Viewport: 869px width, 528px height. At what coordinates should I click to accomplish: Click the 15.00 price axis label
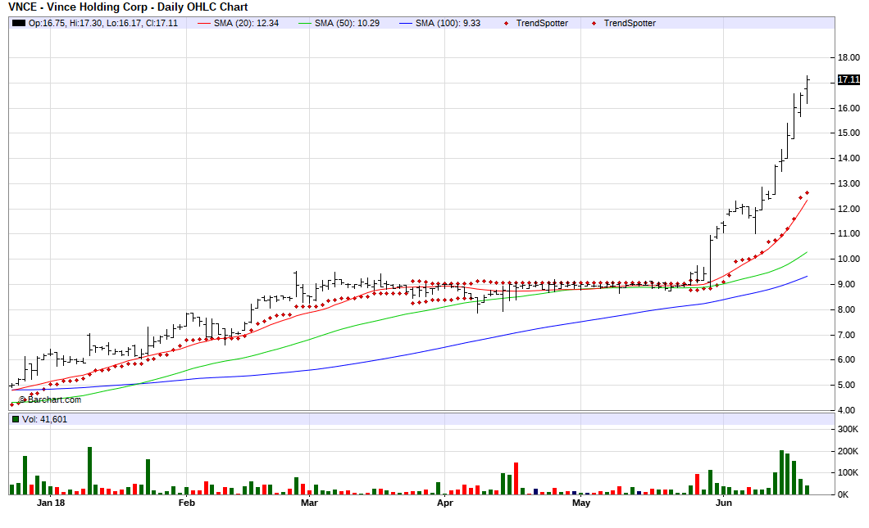849,133
